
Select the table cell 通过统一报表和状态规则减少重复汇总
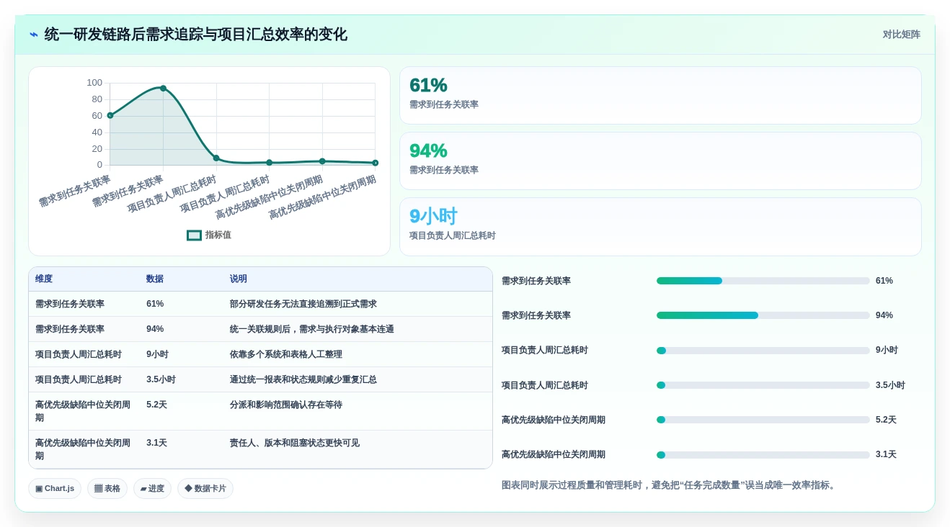[x=303, y=379]
